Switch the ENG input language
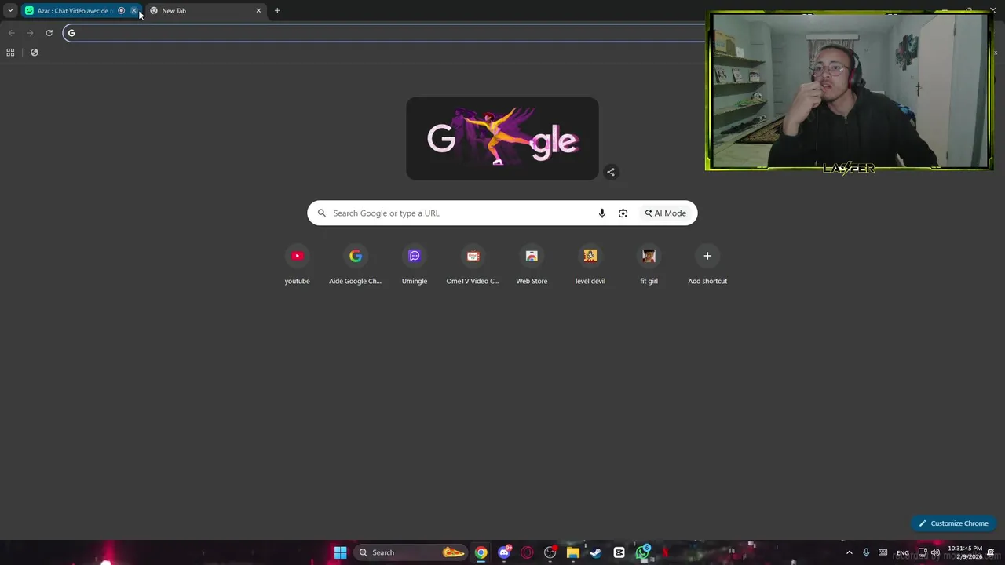1005x565 pixels. tap(903, 552)
